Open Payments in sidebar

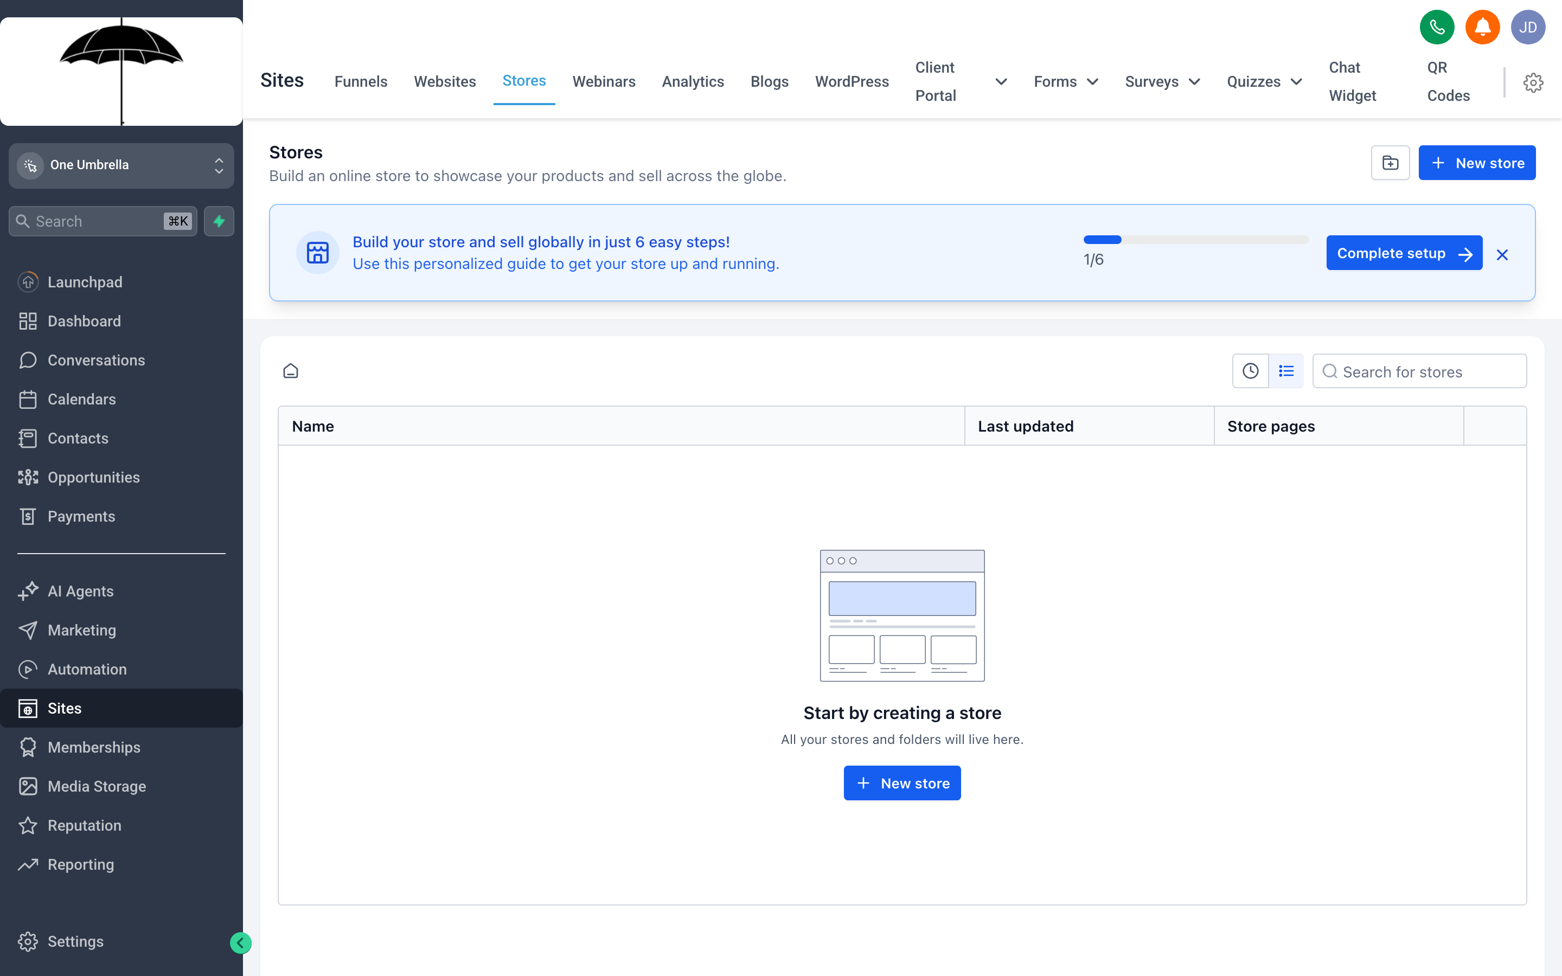pyautogui.click(x=121, y=516)
